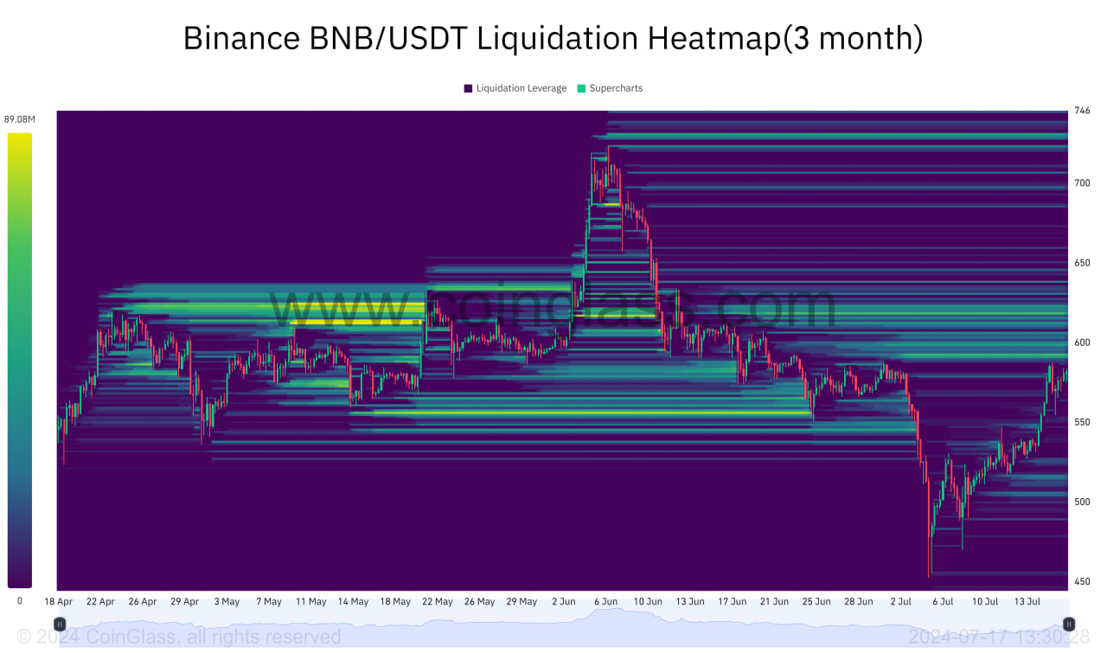
Task: Click the 25 Jun date label
Action: click(816, 601)
